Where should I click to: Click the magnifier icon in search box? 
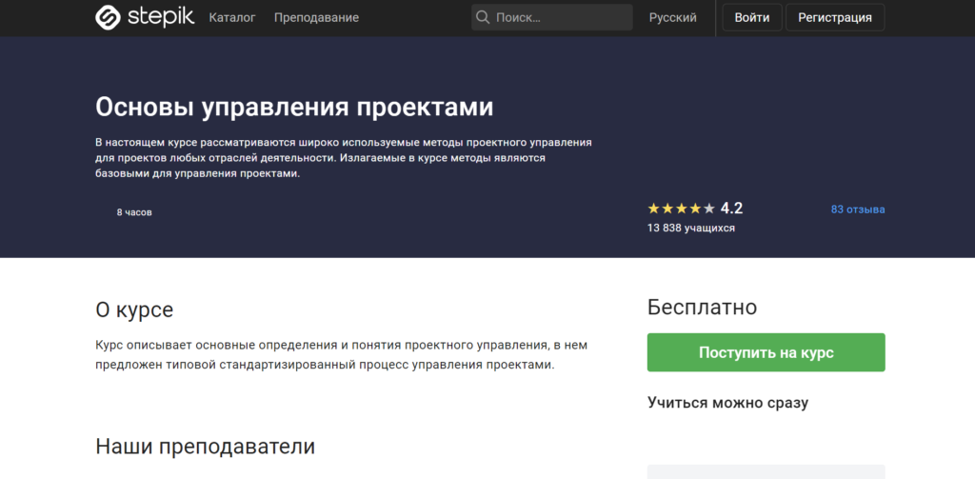tap(483, 17)
